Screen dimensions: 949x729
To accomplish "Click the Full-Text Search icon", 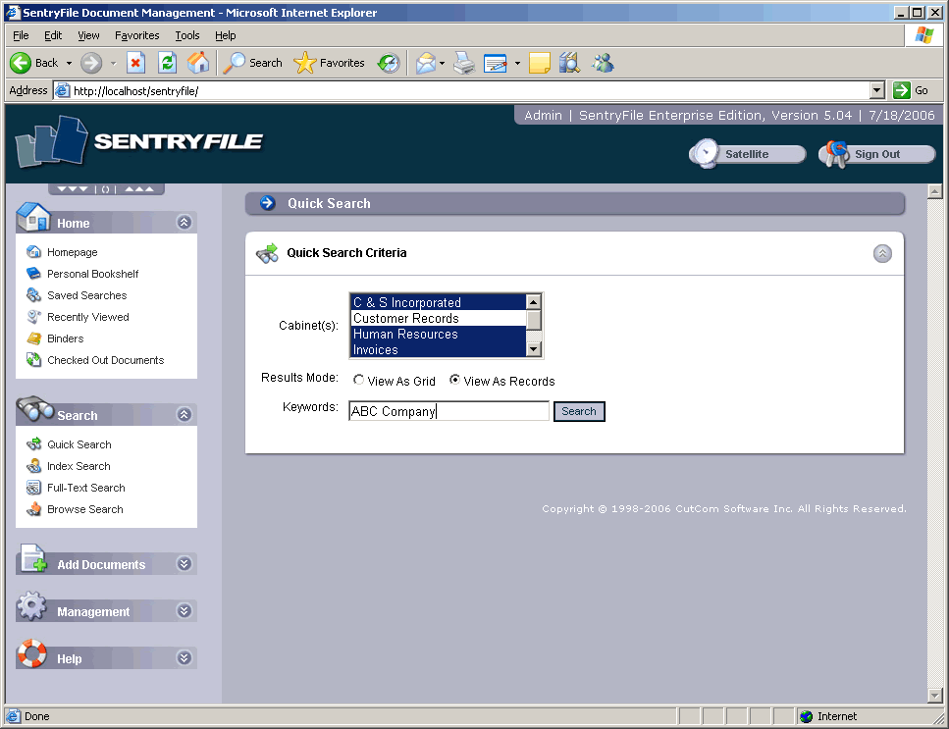I will pyautogui.click(x=34, y=488).
